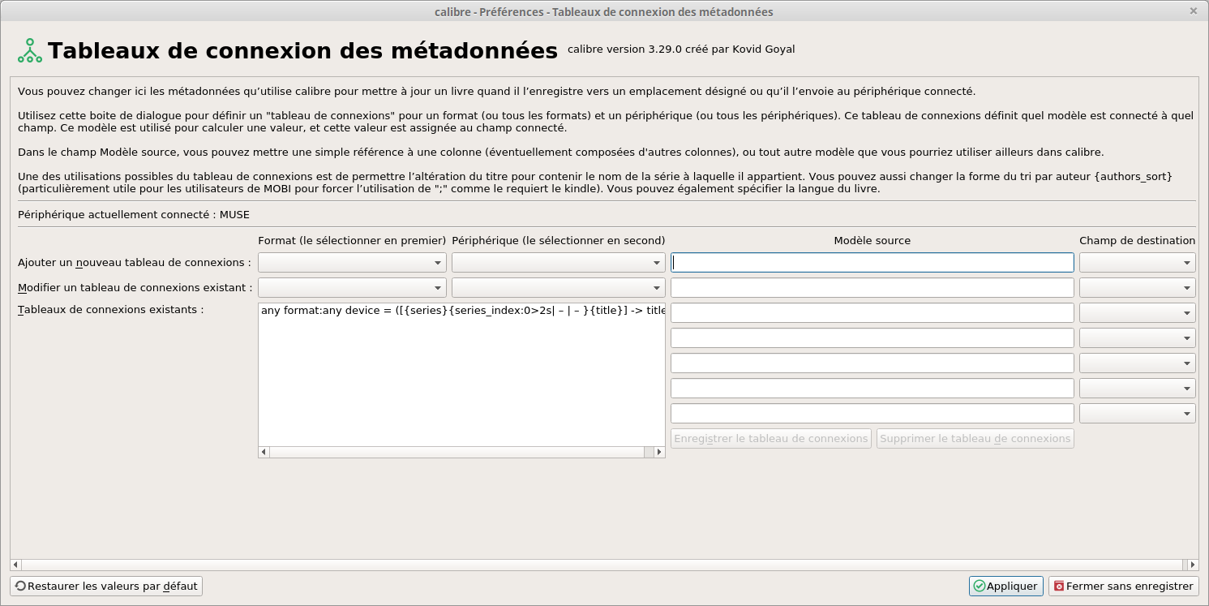
Task: Click Fermer sans enregistrer button
Action: click(1123, 586)
